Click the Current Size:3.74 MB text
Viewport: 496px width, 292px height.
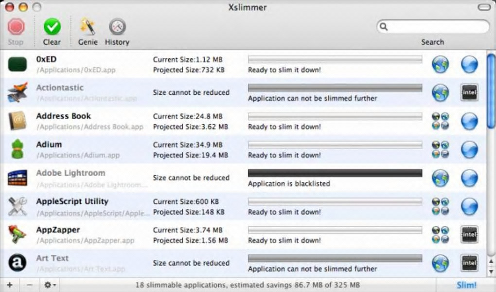point(188,230)
